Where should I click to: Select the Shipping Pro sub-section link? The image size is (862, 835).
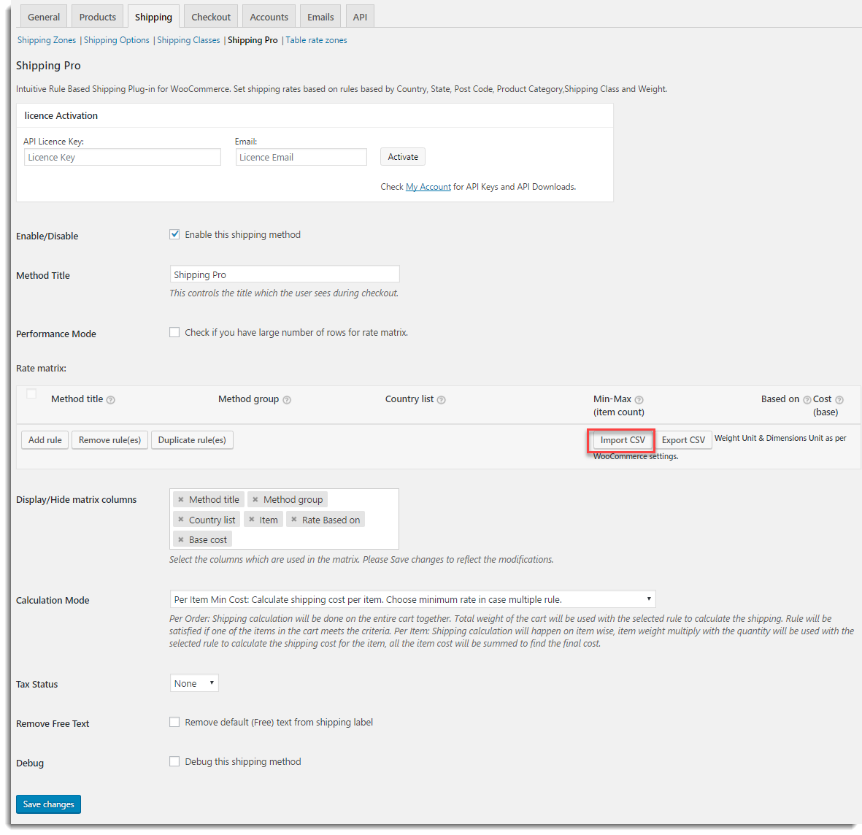point(253,40)
